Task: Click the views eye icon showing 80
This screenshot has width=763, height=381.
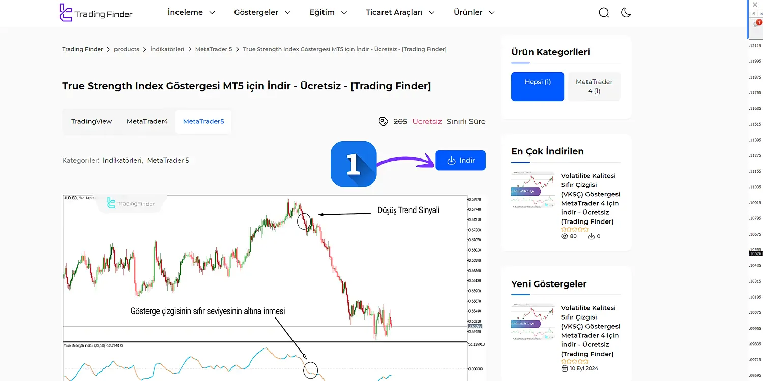Action: coord(564,236)
